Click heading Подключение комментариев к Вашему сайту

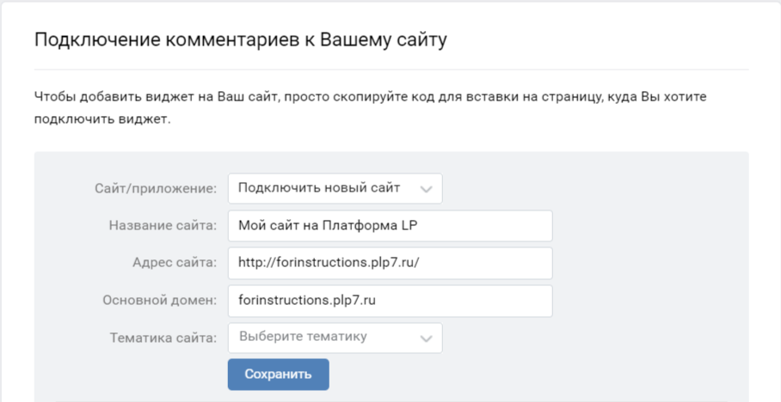pyautogui.click(x=241, y=40)
